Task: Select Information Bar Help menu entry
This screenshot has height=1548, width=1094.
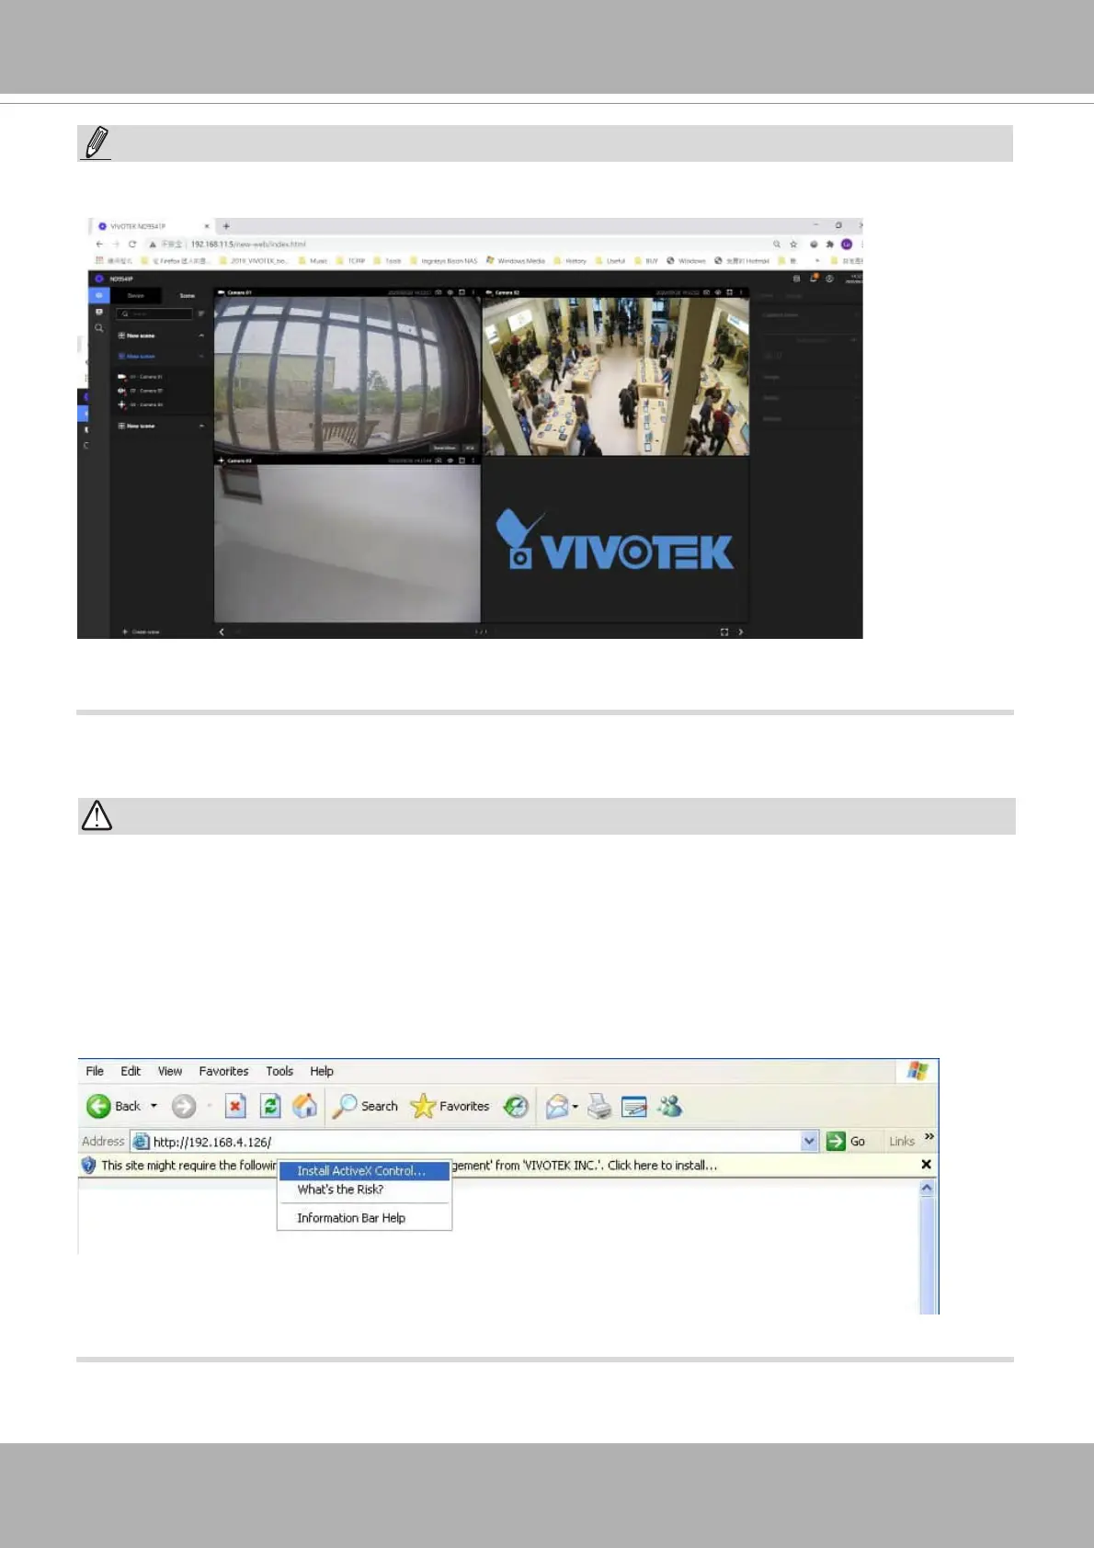Action: coord(364,1218)
